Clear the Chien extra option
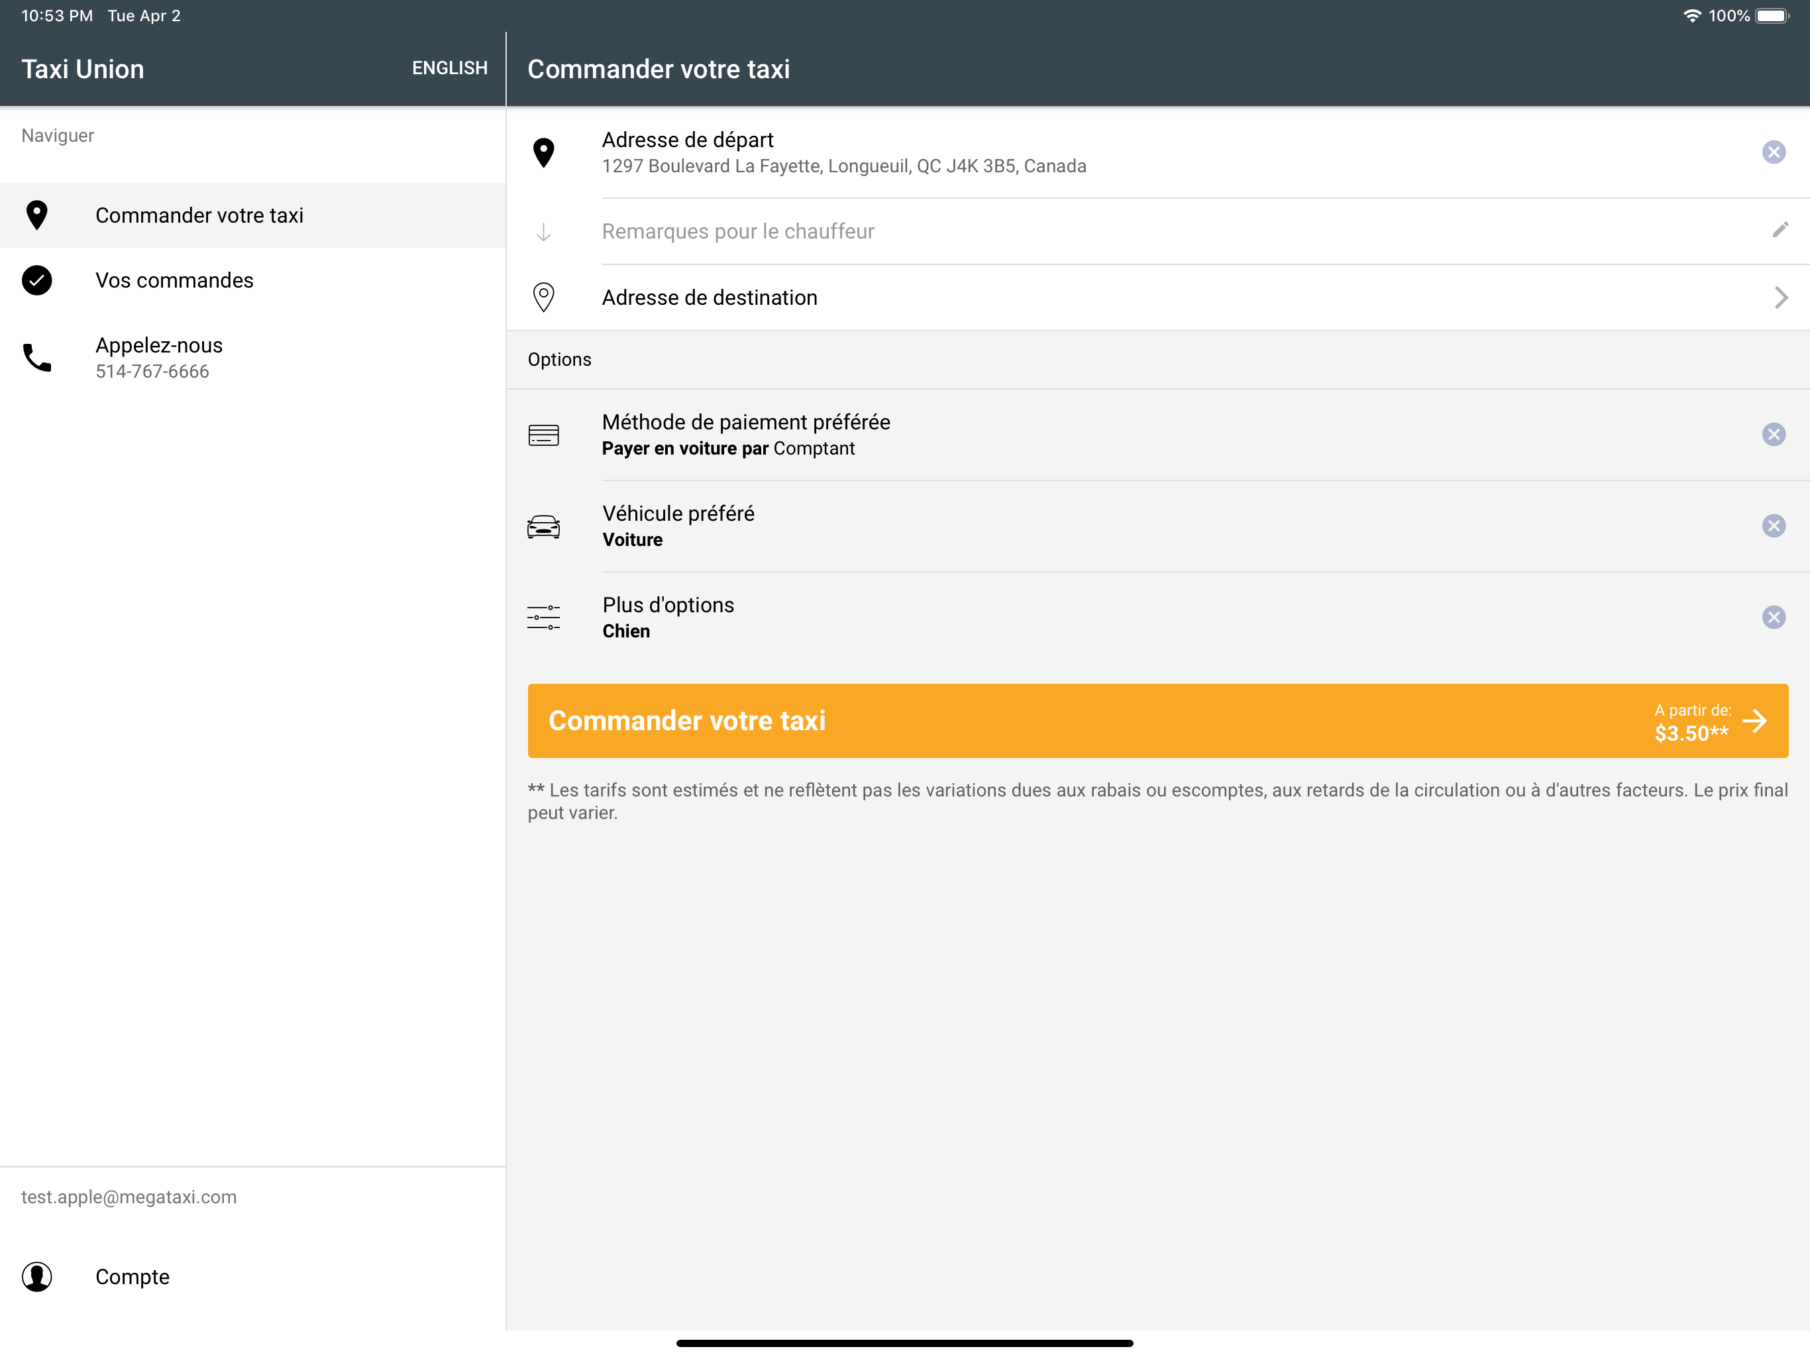1810x1357 pixels. point(1773,617)
